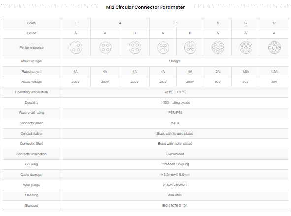Pick the 17-core pin reference icon
291x216 pixels.
[x=274, y=48]
